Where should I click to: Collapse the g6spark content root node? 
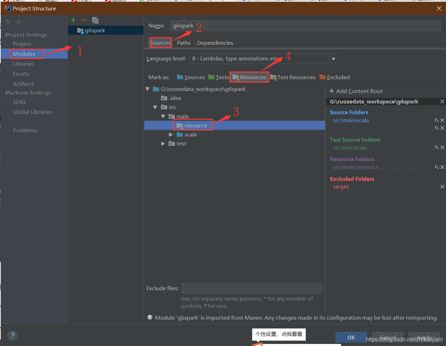coord(147,89)
